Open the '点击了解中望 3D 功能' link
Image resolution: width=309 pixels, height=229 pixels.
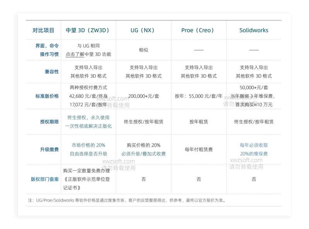click(x=88, y=54)
